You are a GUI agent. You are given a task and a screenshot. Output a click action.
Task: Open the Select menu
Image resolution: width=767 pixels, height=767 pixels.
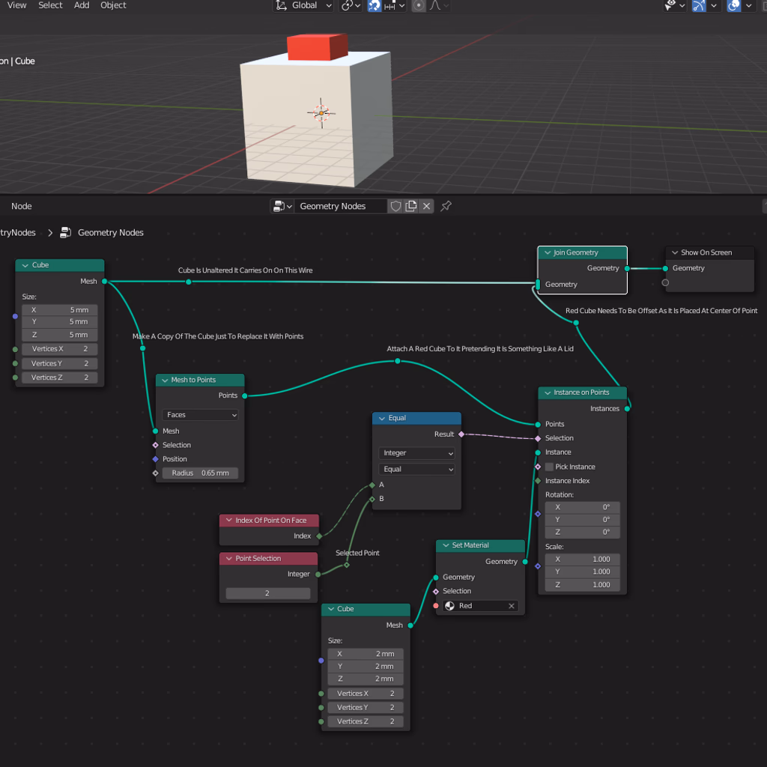tap(50, 5)
